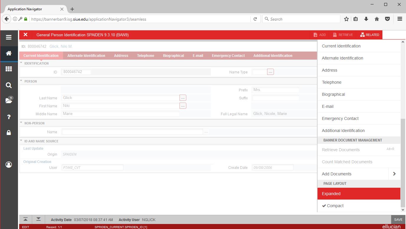Collapse the ID and Name Source section
The width and height of the screenshot is (406, 229).
[21, 141]
